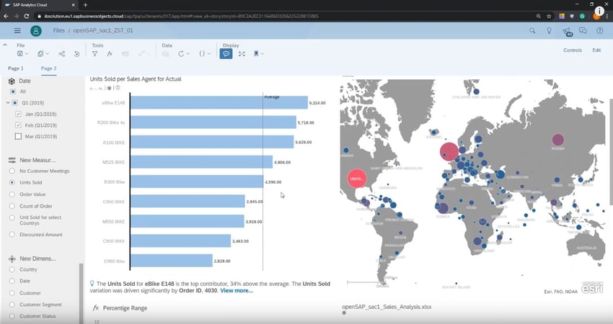The width and height of the screenshot is (613, 324).
Task: Click the Russia bubble on the map
Action: point(558,140)
